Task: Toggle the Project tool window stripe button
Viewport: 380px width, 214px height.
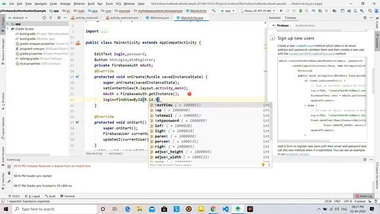Action: click(3, 24)
